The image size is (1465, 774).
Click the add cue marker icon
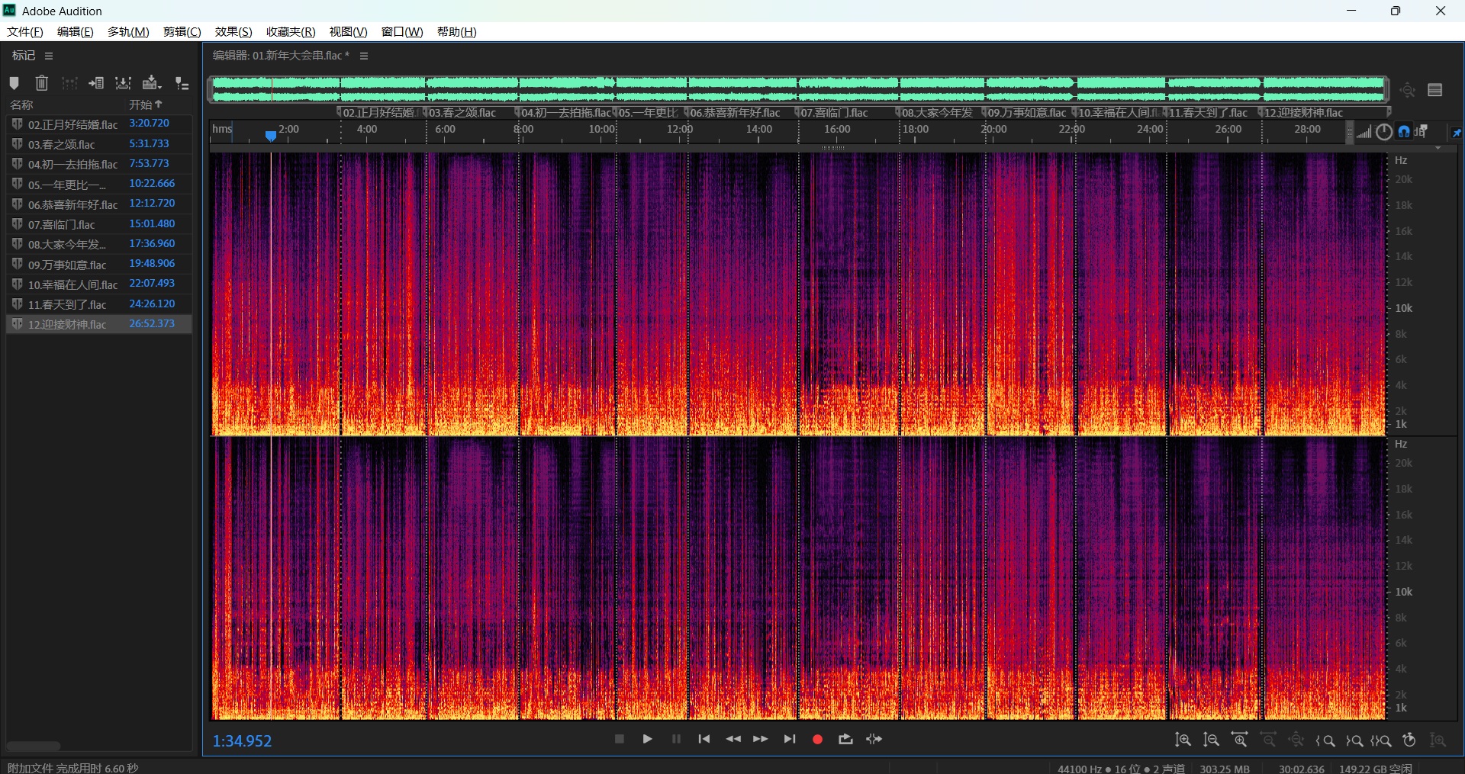coord(14,83)
